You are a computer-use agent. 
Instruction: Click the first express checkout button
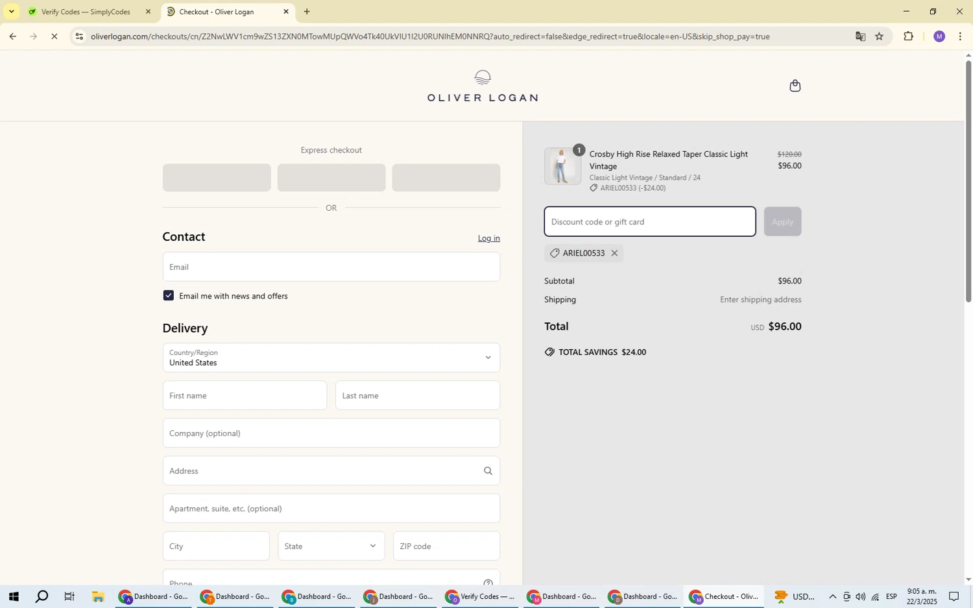217,178
